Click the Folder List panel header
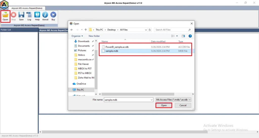Image resolution: width=259 pixels, height=138 pixels. (19, 30)
